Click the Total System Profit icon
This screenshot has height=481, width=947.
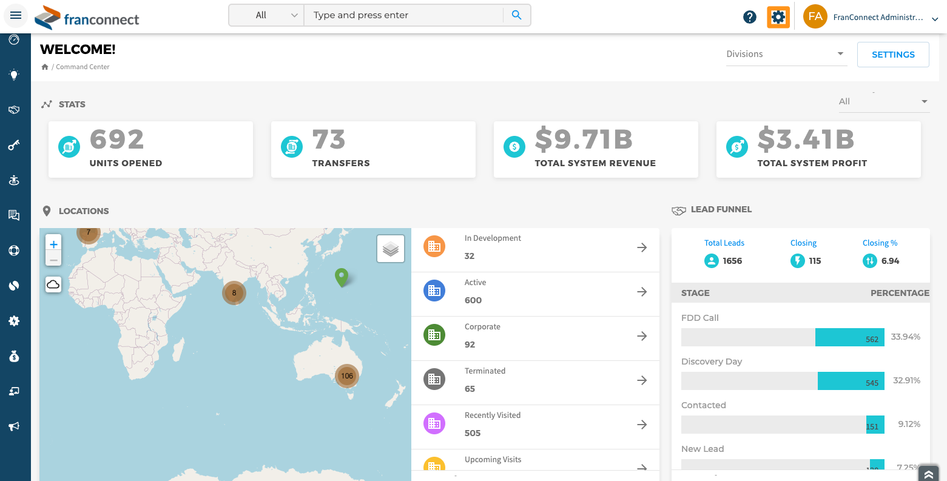(737, 147)
